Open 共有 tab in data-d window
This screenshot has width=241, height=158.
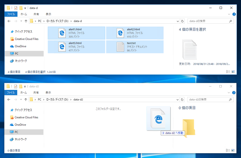click(36, 14)
